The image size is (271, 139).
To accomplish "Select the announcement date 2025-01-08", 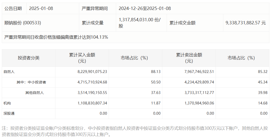I will click(x=41, y=8).
